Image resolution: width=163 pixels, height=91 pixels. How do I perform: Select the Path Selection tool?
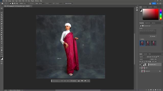coord(2,45)
